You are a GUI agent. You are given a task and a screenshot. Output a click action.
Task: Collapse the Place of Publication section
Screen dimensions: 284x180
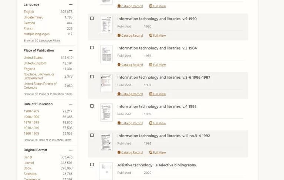[x=71, y=50]
